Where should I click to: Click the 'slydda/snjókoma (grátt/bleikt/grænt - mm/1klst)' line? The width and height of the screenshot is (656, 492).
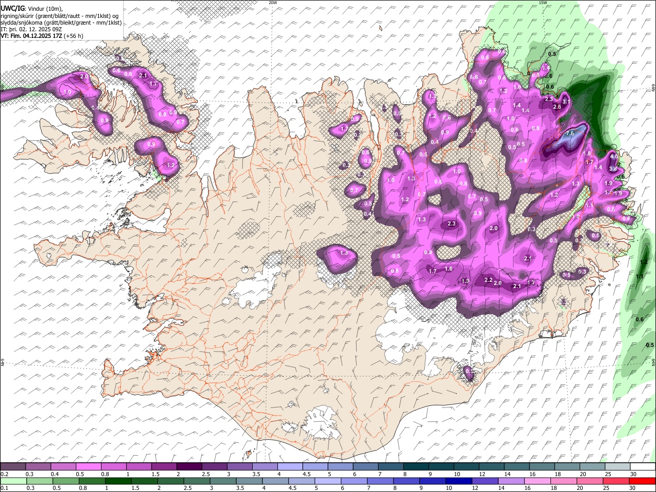click(x=61, y=23)
